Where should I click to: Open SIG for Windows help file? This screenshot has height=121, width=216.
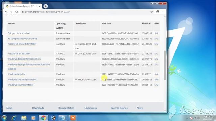156,74
